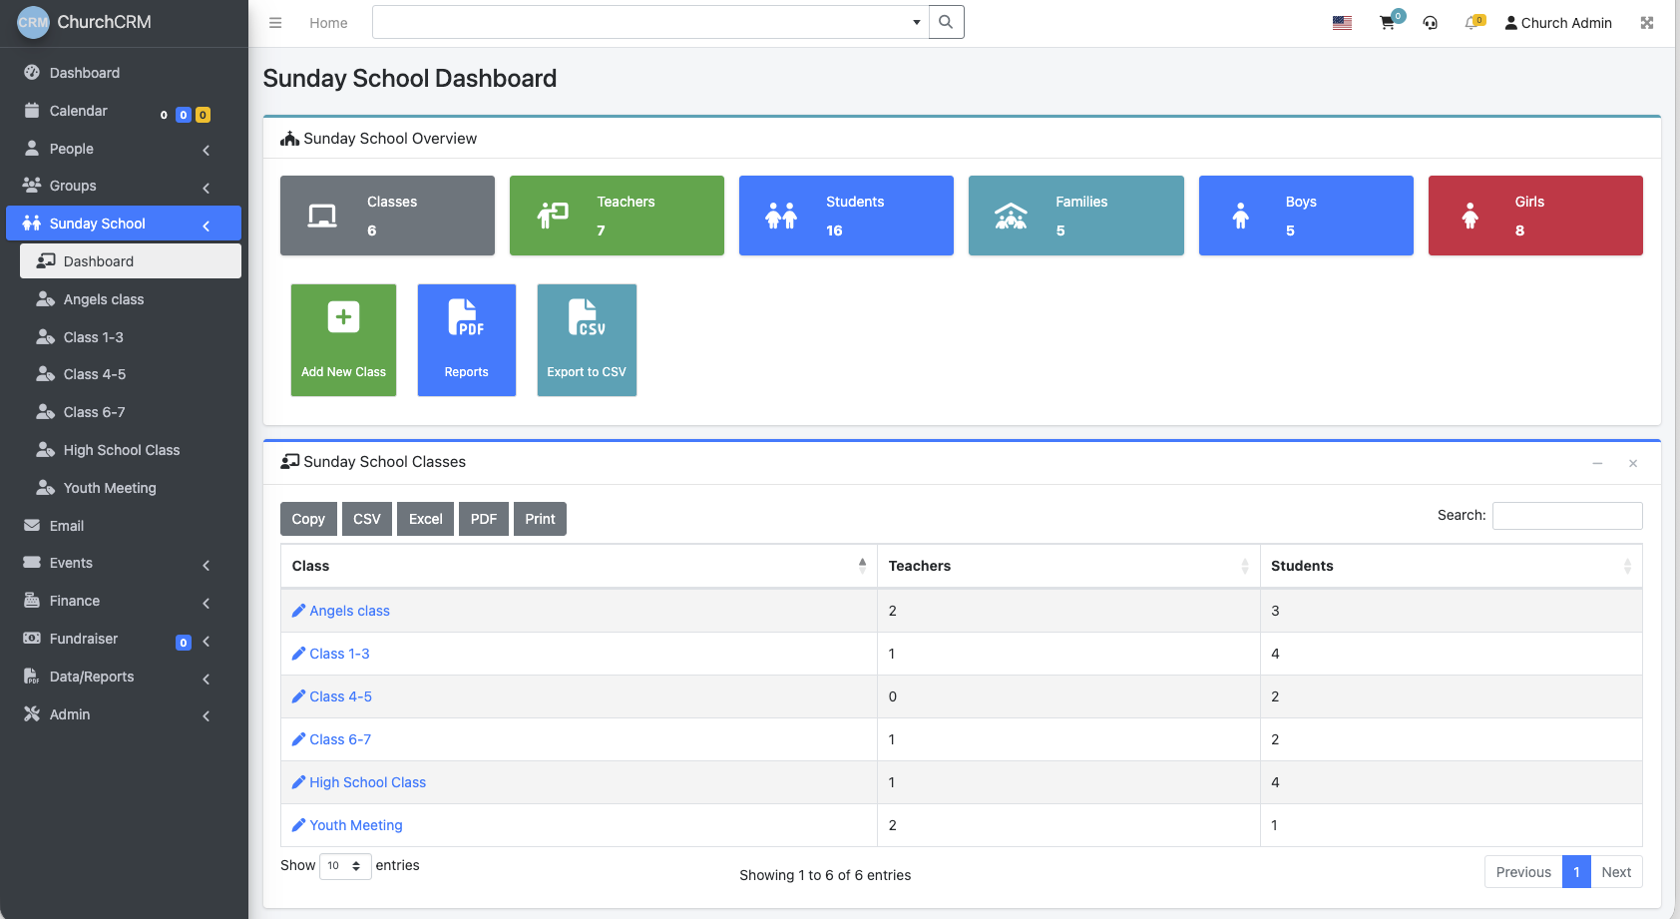Image resolution: width=1680 pixels, height=919 pixels.
Task: Toggle the hamburger sidebar menu icon
Action: pos(275,23)
